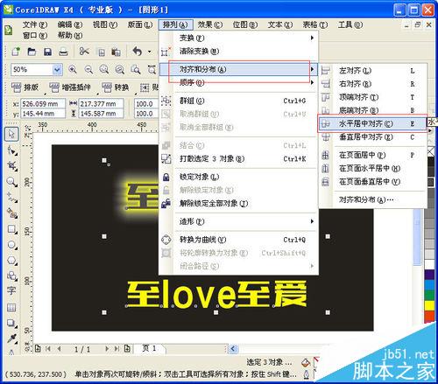Select the Pick tool in toolbox

pos(11,134)
